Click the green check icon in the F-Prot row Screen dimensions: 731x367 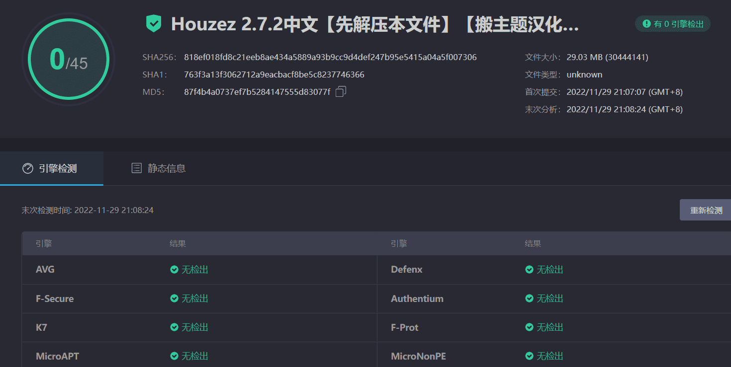click(529, 327)
